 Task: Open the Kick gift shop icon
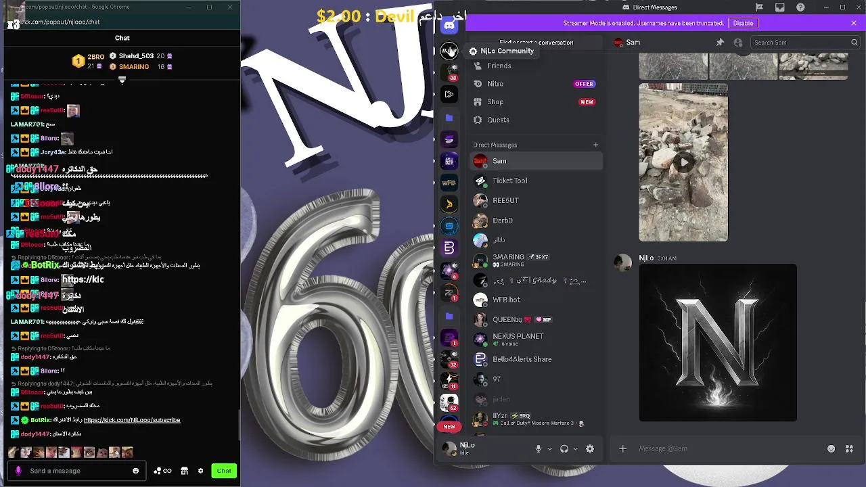pos(184,471)
